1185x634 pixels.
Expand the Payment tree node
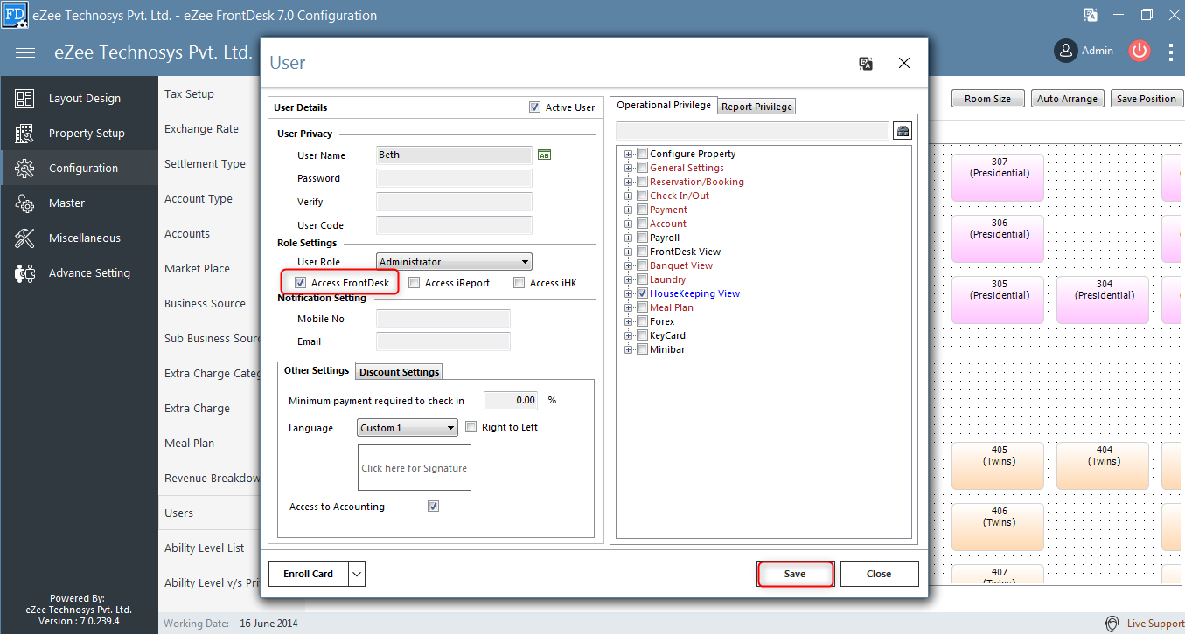point(628,210)
